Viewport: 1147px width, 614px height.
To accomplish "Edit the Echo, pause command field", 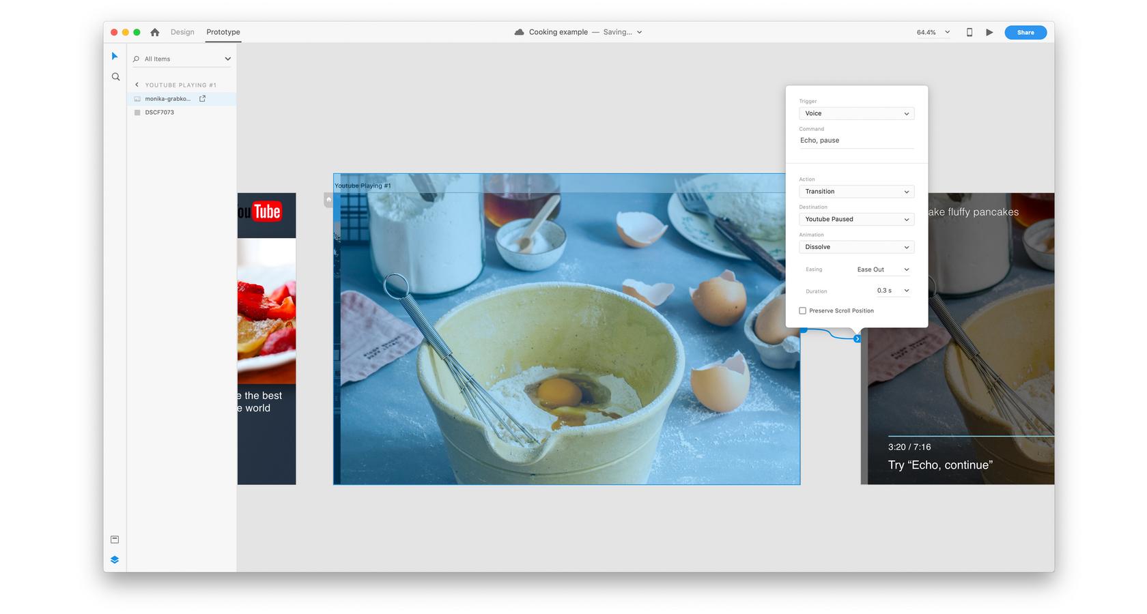I will pyautogui.click(x=856, y=140).
